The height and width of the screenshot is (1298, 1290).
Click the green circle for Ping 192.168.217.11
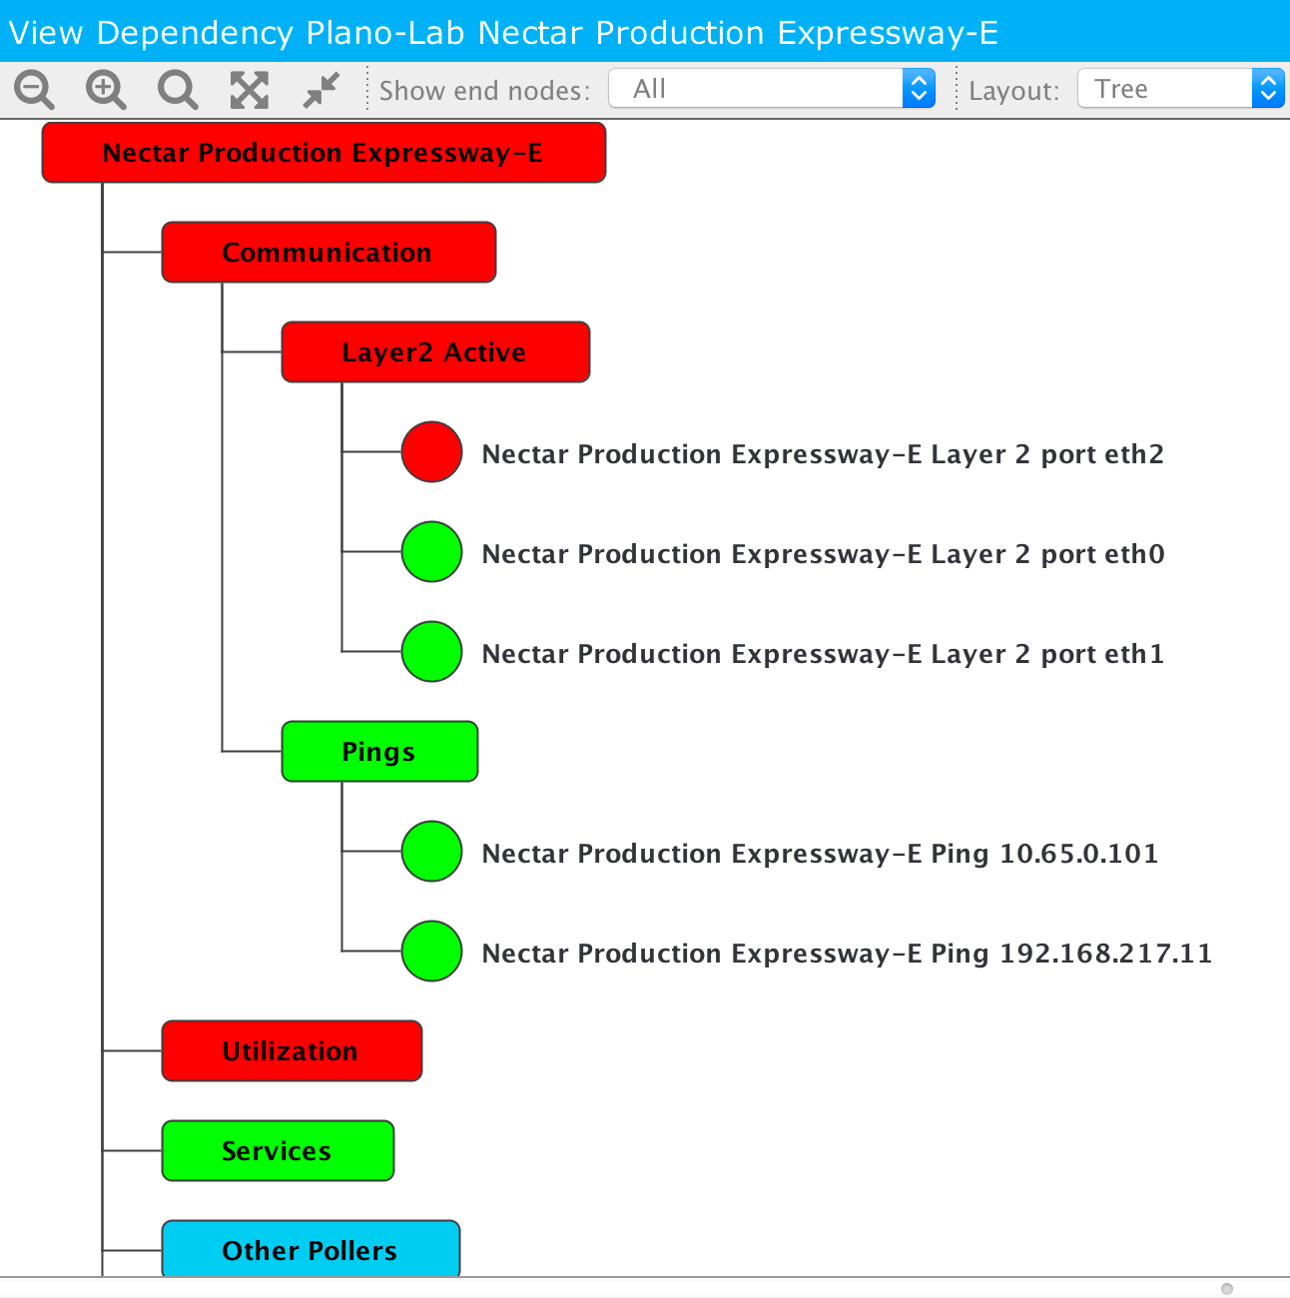coord(431,952)
